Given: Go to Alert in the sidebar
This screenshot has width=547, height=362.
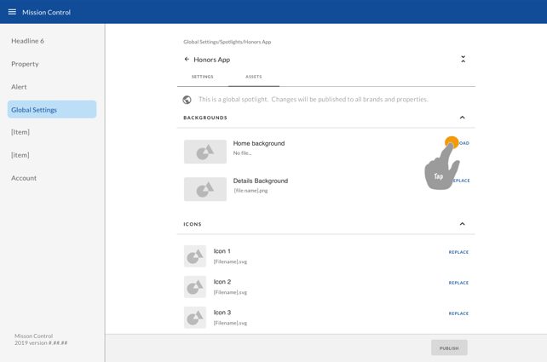Looking at the screenshot, I should (x=19, y=87).
